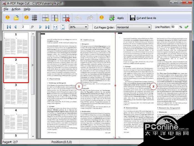The image size is (194, 146).
Task: Open the Help menu
Action: point(27,9)
